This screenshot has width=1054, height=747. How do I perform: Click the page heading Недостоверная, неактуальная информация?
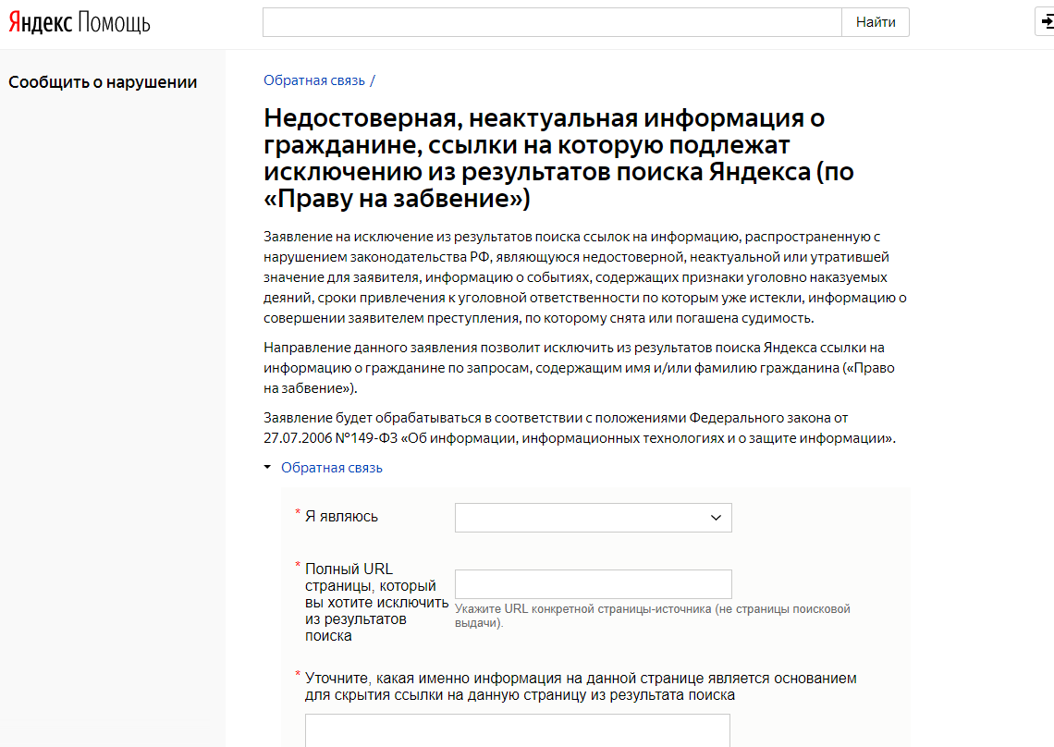pyautogui.click(x=558, y=158)
